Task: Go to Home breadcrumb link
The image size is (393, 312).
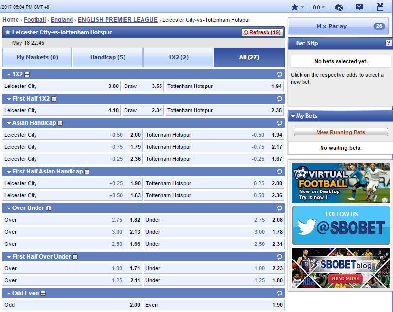Action: coord(11,20)
